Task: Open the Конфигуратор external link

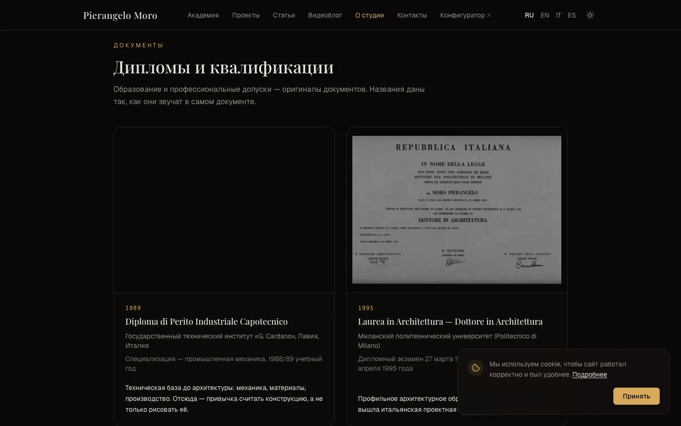Action: pyautogui.click(x=465, y=15)
